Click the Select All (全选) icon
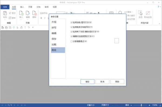Viewport: 162px width, 107px height. click(x=140, y=13)
